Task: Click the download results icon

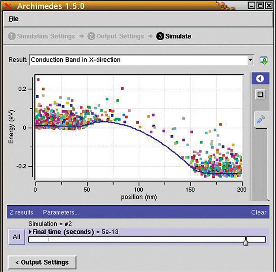Action: click(263, 60)
